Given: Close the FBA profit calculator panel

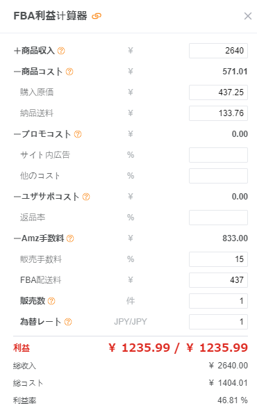Looking at the screenshot, I should click(248, 16).
